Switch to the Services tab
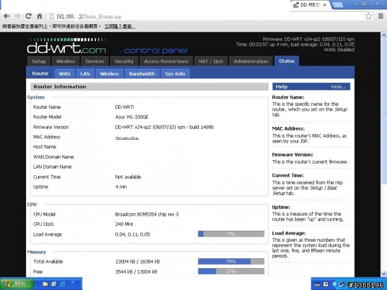Screen dimensions: 387x290 coord(95,62)
